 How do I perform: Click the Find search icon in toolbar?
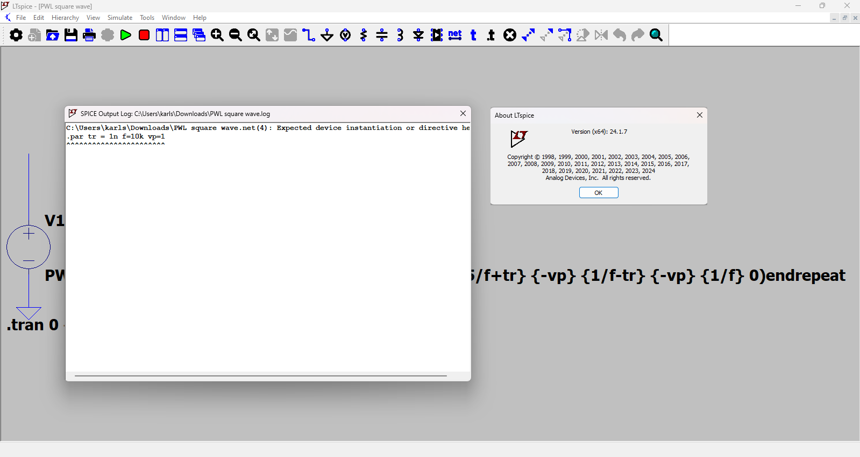click(656, 35)
